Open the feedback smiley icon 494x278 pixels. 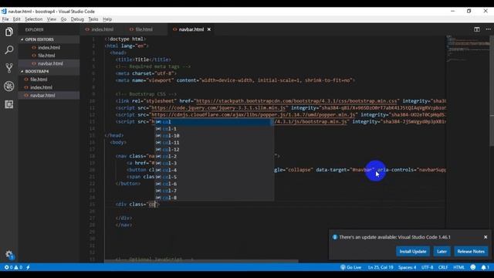pyautogui.click(x=473, y=267)
